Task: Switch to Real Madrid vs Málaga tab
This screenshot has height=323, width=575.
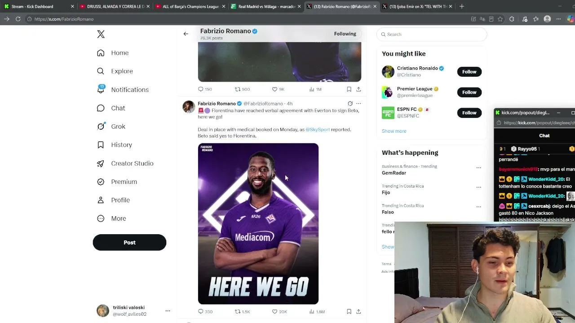Action: click(x=265, y=6)
